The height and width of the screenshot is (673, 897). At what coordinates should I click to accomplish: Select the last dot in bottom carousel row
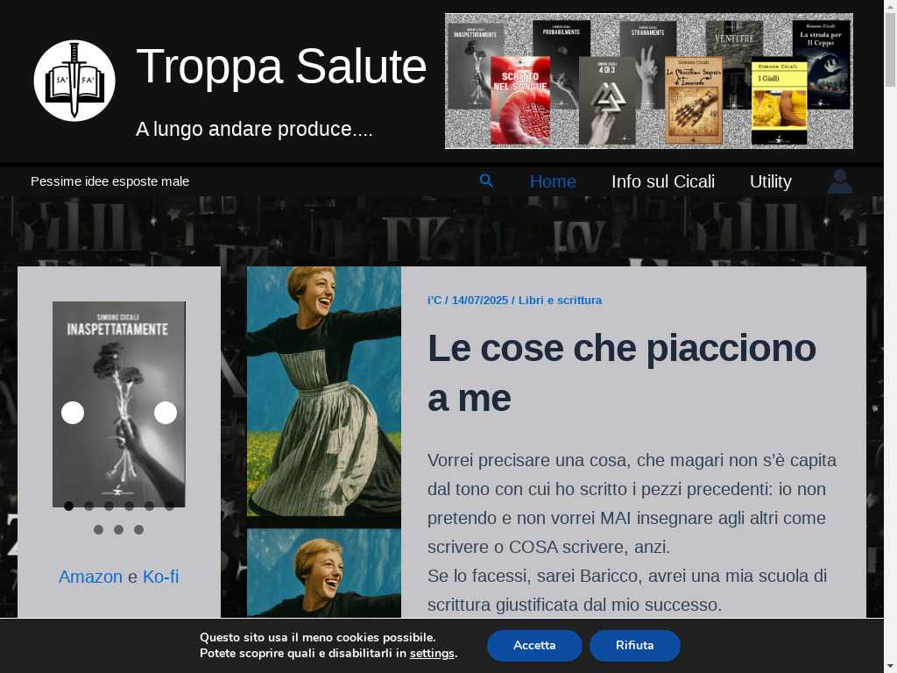point(138,530)
